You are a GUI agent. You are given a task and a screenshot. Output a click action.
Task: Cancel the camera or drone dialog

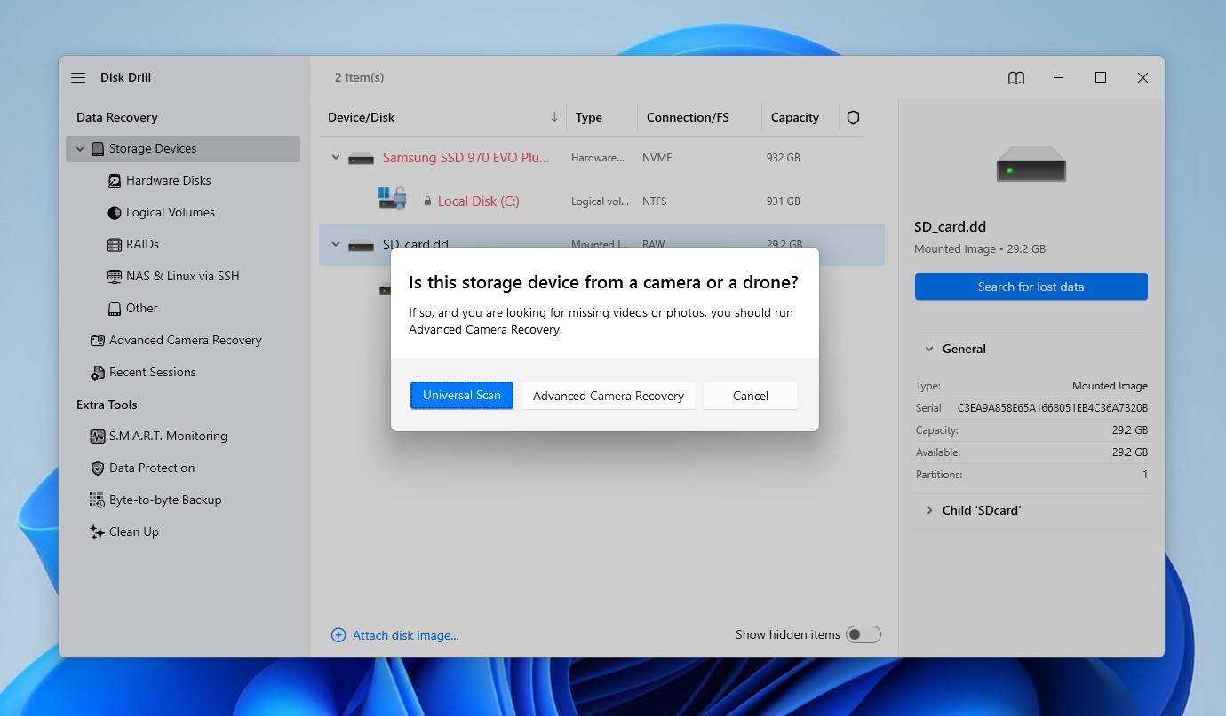(x=751, y=396)
